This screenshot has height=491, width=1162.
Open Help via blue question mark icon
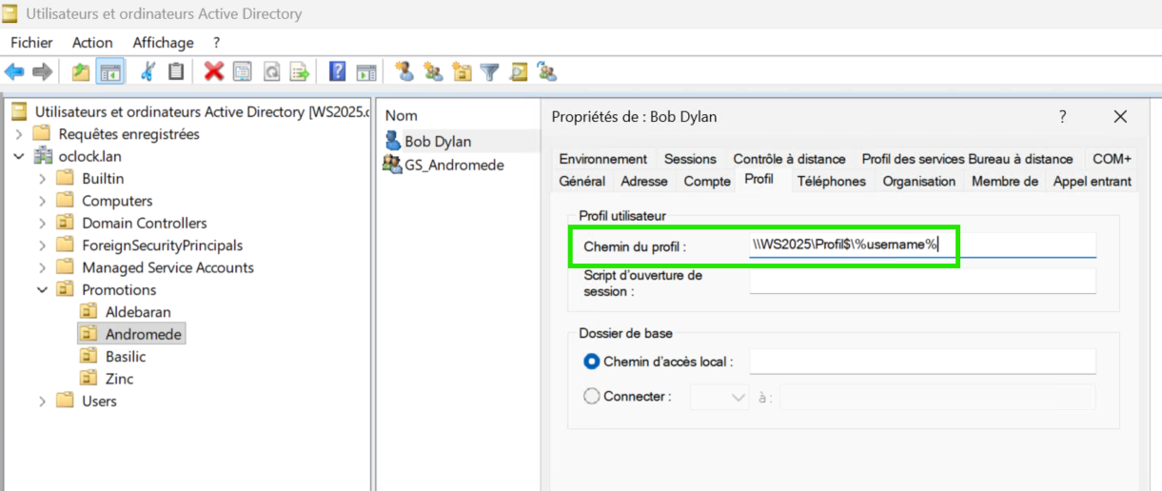click(337, 71)
